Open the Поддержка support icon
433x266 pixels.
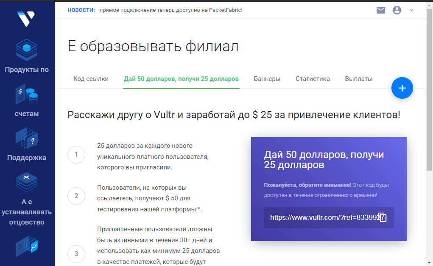[x=27, y=139]
